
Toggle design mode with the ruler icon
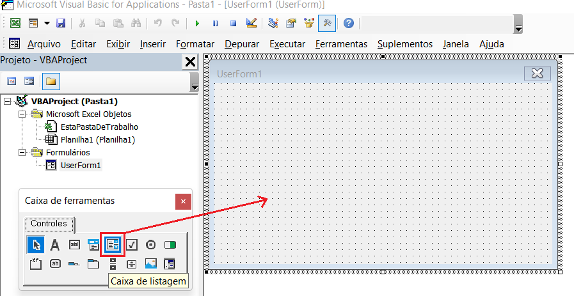pyautogui.click(x=251, y=24)
